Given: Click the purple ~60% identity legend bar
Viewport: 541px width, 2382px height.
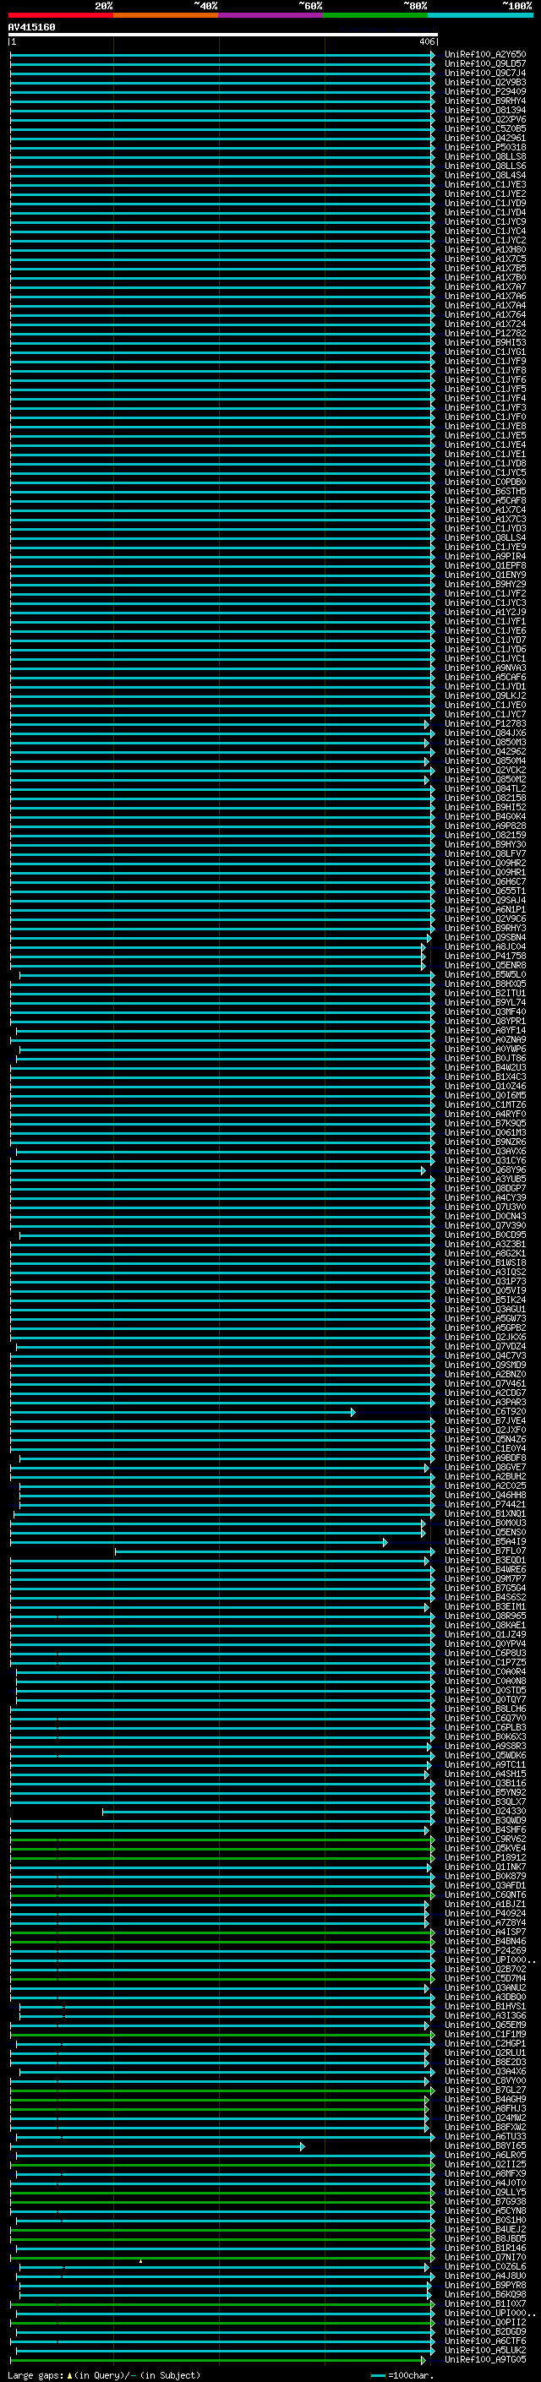Looking at the screenshot, I should [271, 15].
